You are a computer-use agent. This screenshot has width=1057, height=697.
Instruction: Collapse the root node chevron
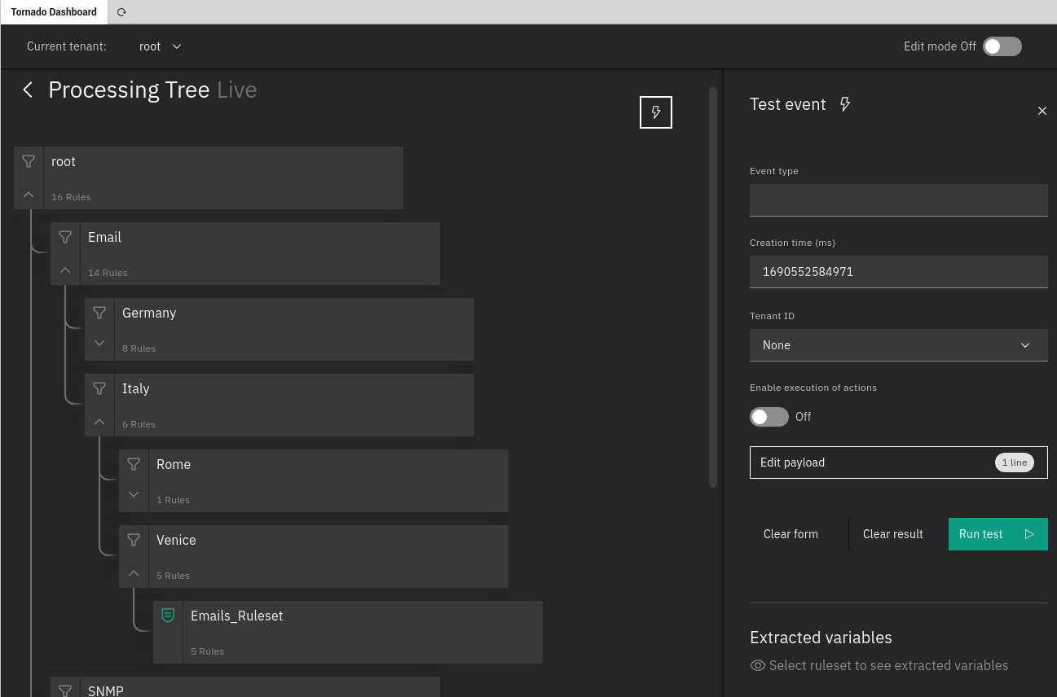click(x=29, y=195)
